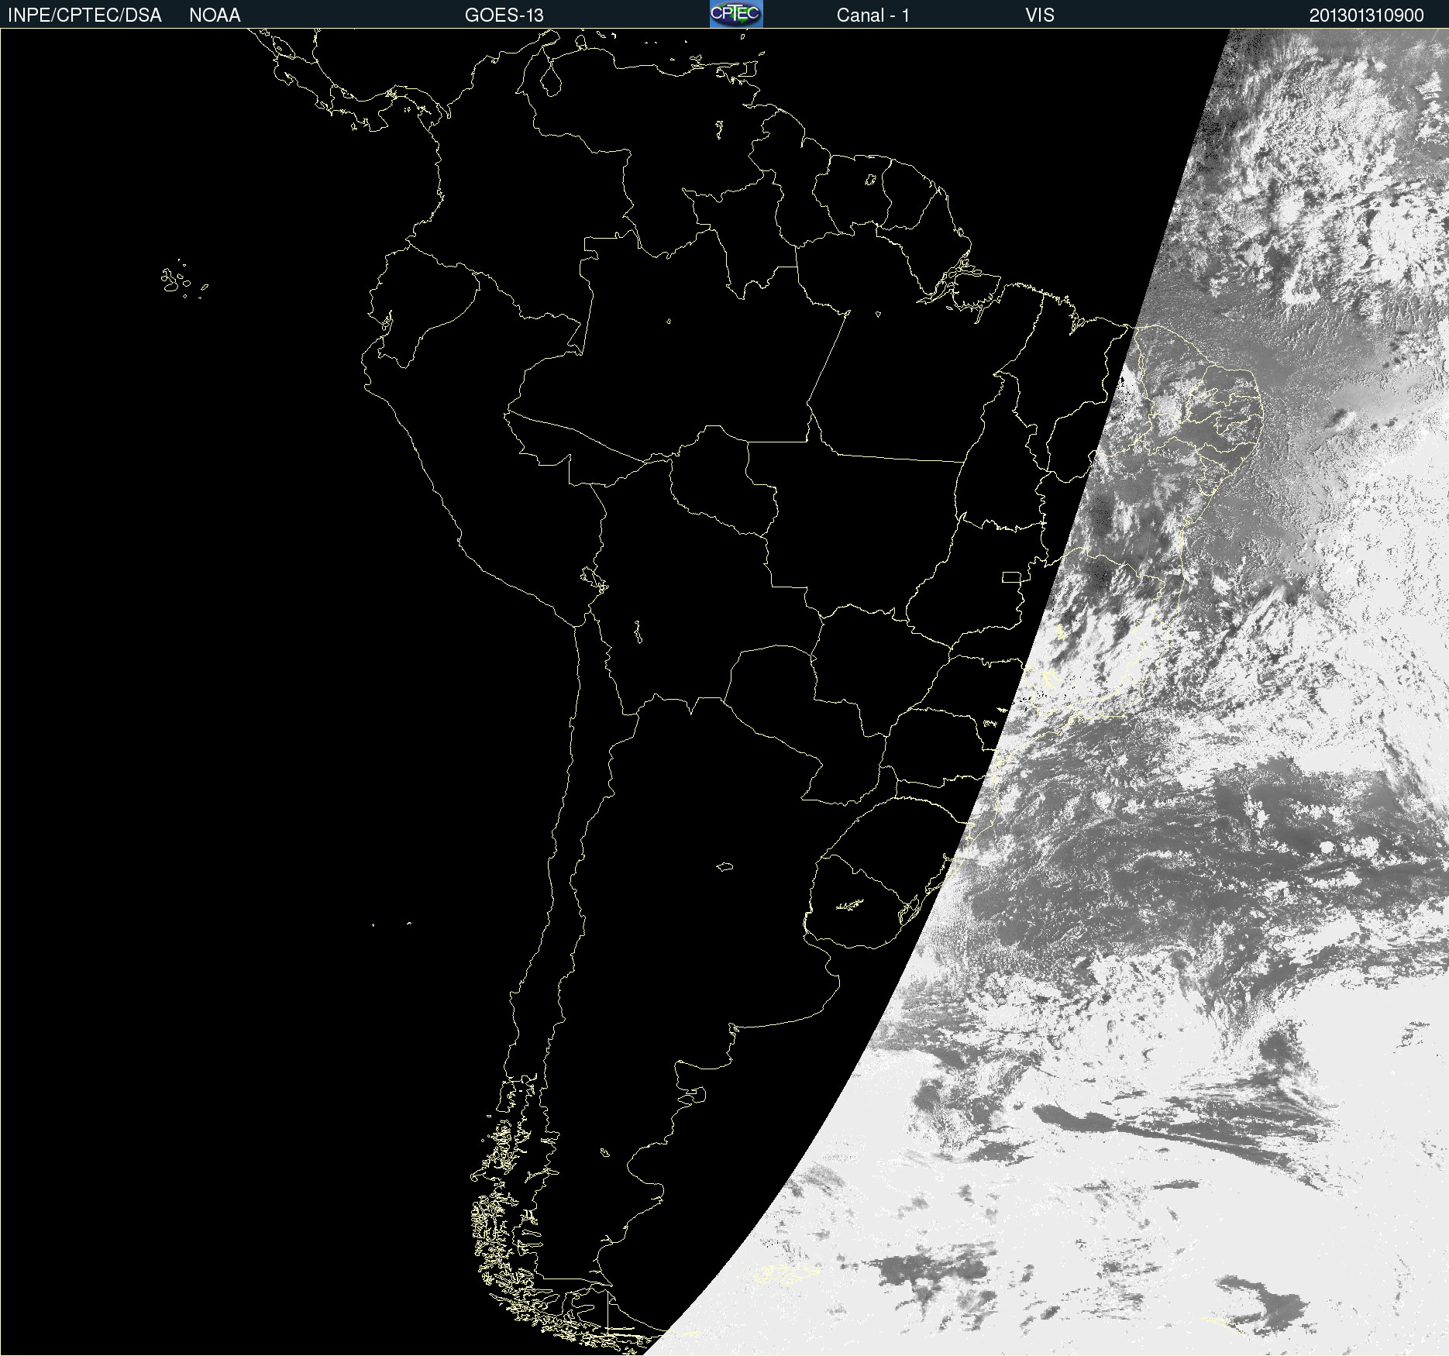The image size is (1449, 1356).
Task: Click the VIS label in the header
Action: pyautogui.click(x=1040, y=15)
